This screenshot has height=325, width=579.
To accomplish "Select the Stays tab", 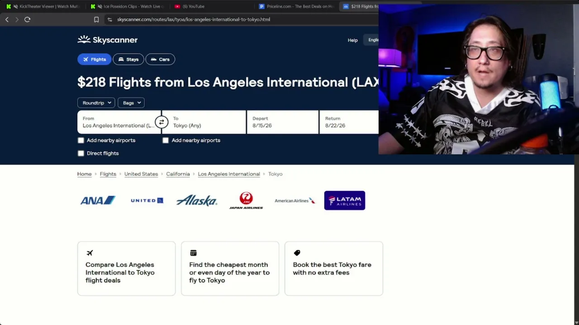I will coord(128,59).
